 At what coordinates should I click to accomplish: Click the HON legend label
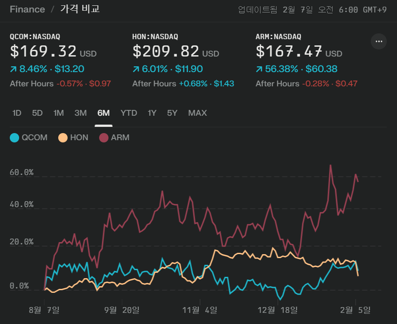(79, 138)
